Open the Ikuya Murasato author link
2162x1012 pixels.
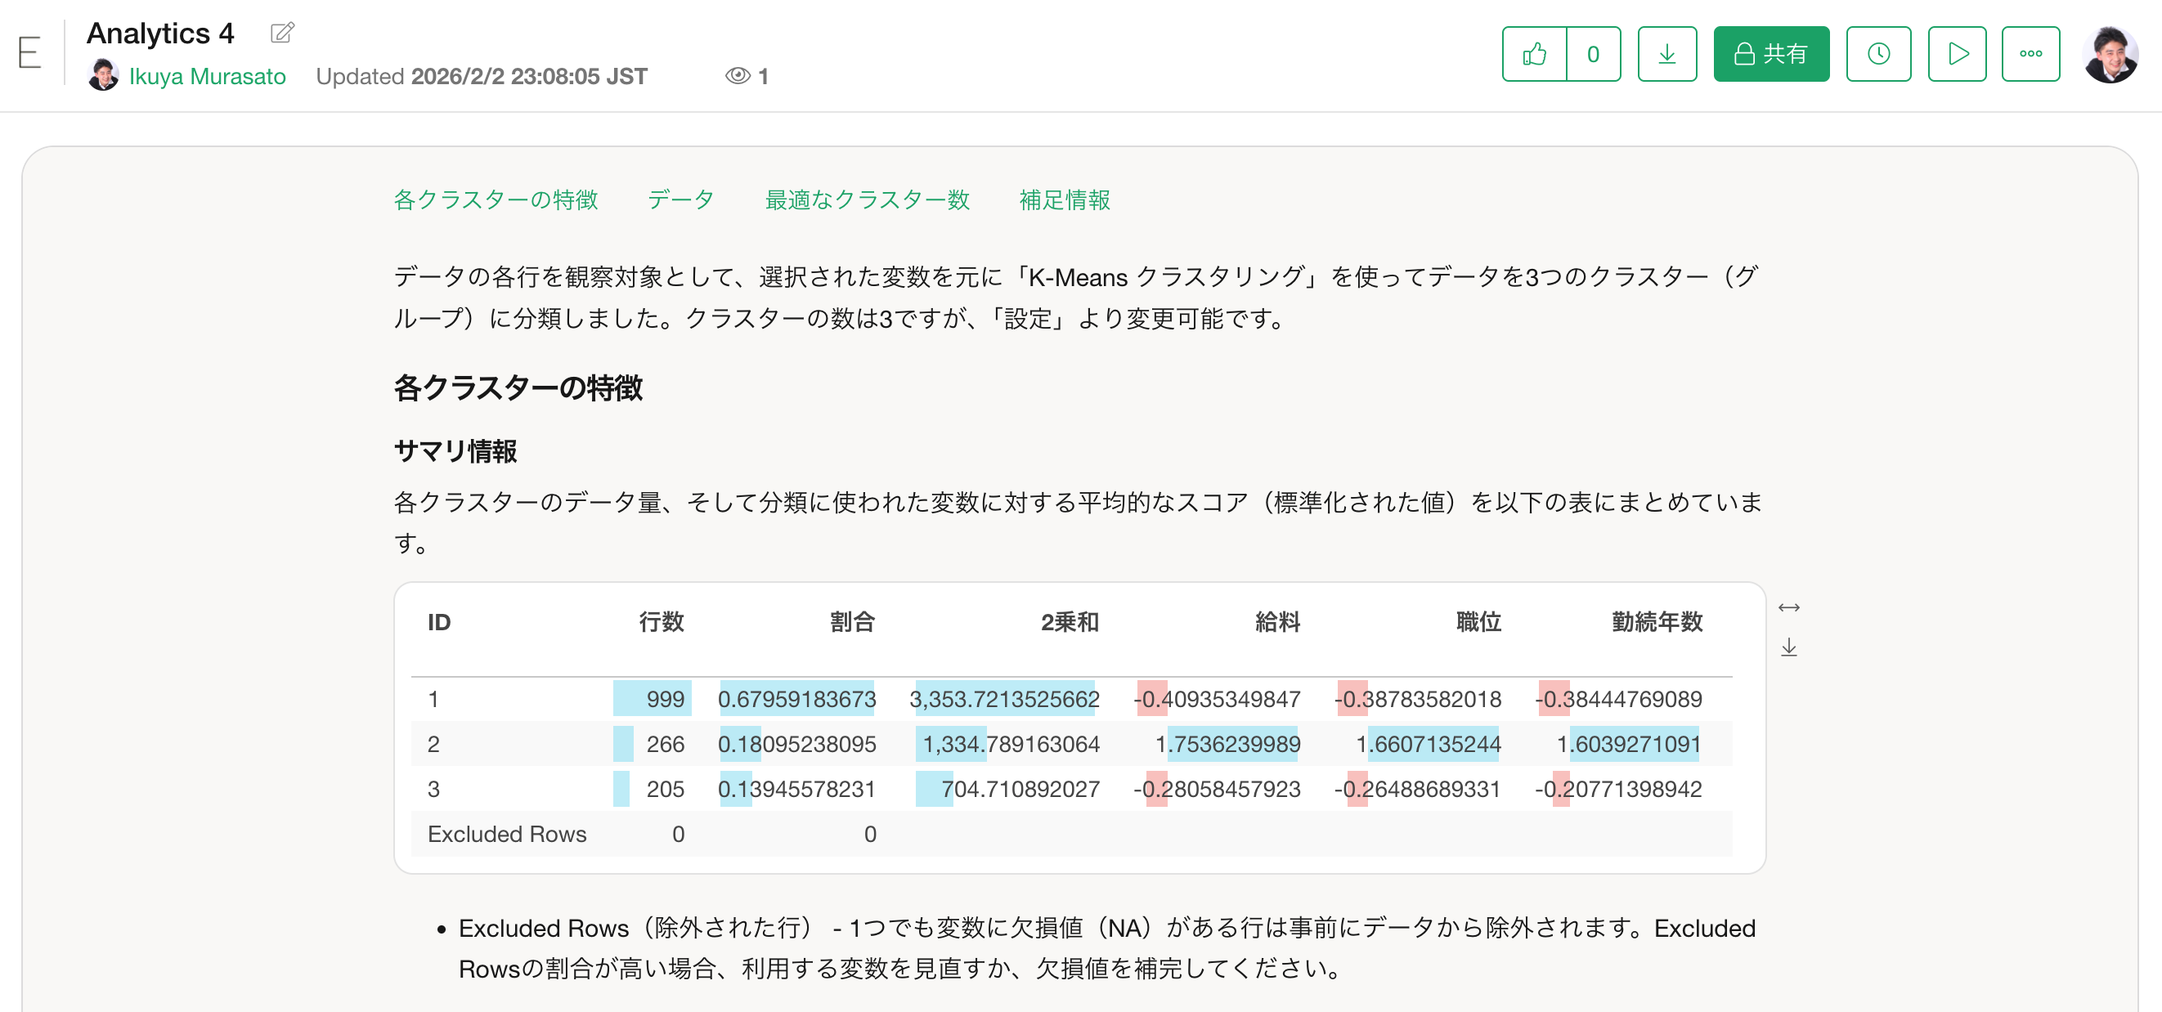206,76
